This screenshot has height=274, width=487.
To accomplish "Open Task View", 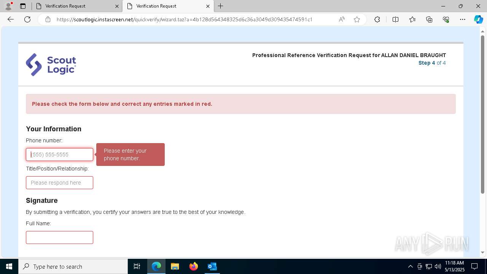I will point(137,266).
